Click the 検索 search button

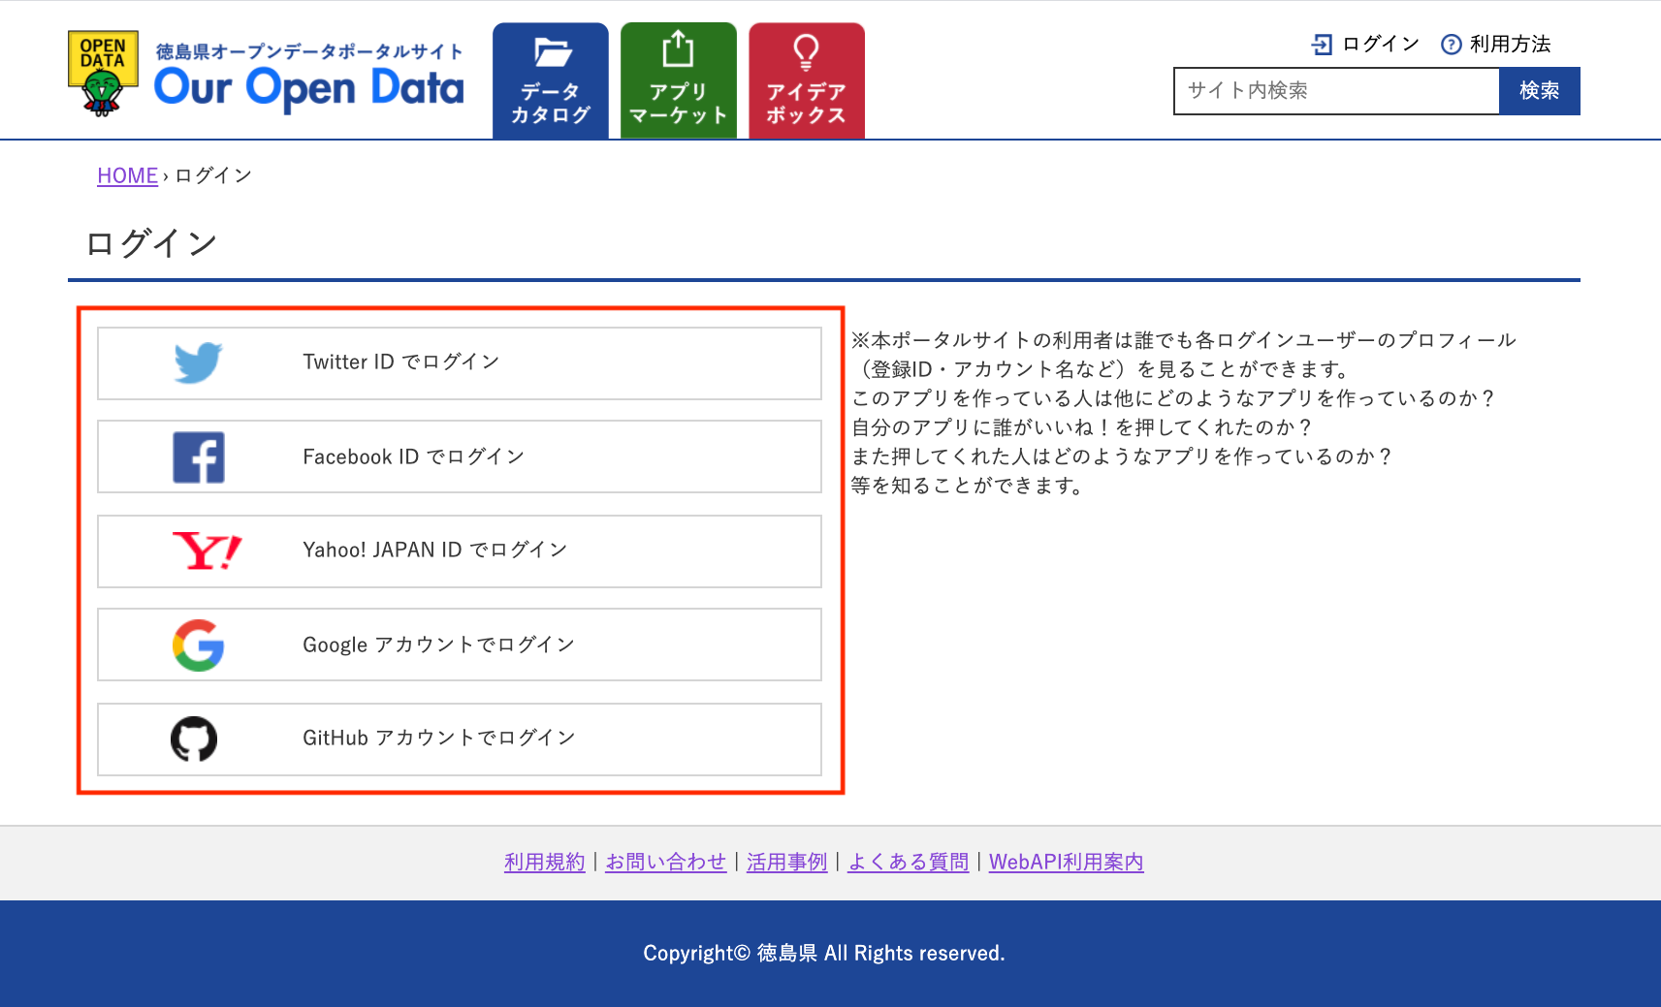(1540, 91)
